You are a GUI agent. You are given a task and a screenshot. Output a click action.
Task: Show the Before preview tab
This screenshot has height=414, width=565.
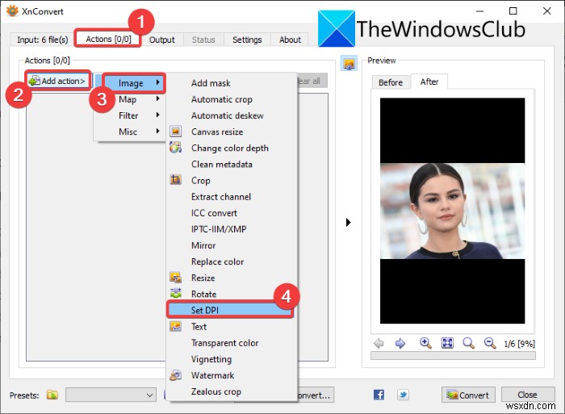point(391,82)
